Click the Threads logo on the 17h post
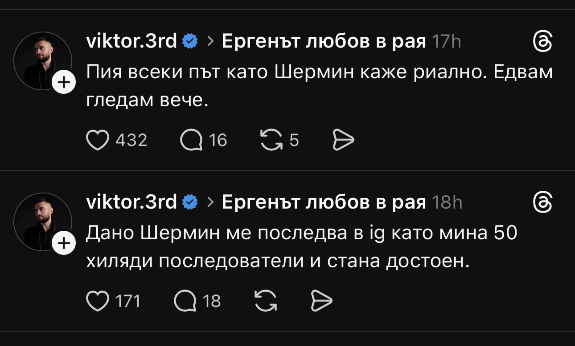 543,42
